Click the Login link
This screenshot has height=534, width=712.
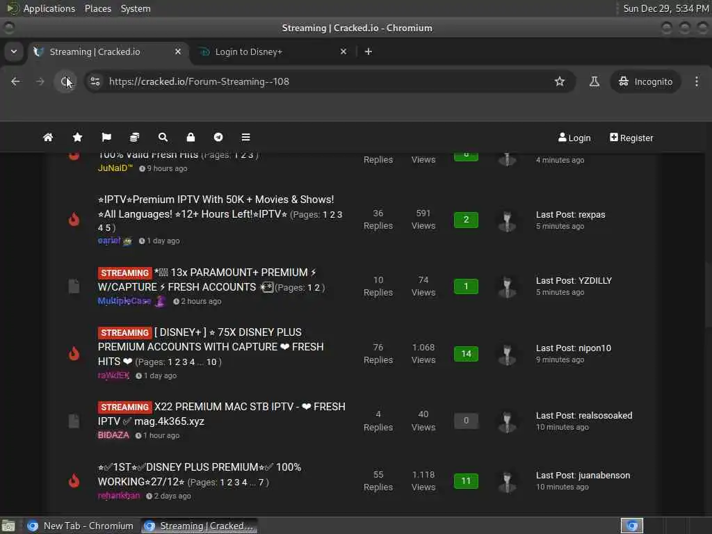click(x=574, y=138)
